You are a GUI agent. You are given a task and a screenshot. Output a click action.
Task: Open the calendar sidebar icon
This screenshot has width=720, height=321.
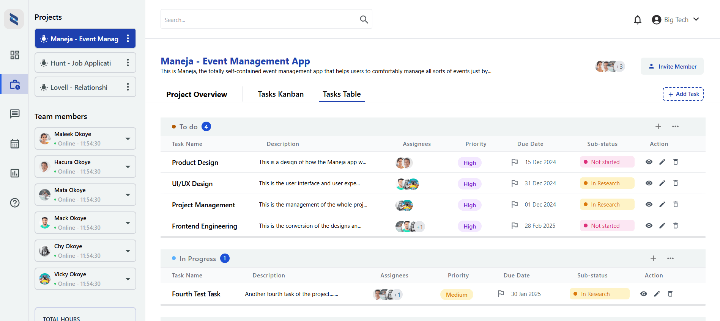click(14, 144)
